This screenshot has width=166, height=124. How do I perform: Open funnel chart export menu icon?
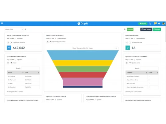[x=116, y=48]
